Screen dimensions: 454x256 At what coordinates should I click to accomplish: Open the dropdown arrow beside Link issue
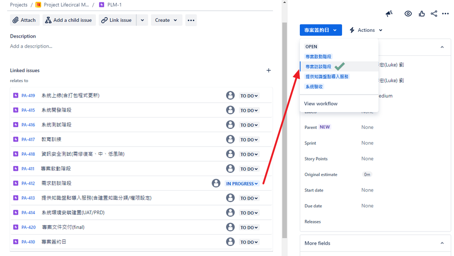click(x=142, y=20)
